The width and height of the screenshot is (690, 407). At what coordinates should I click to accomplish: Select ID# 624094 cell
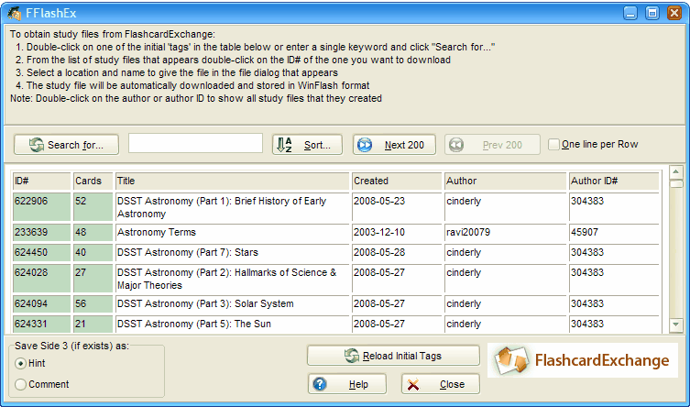pos(41,304)
